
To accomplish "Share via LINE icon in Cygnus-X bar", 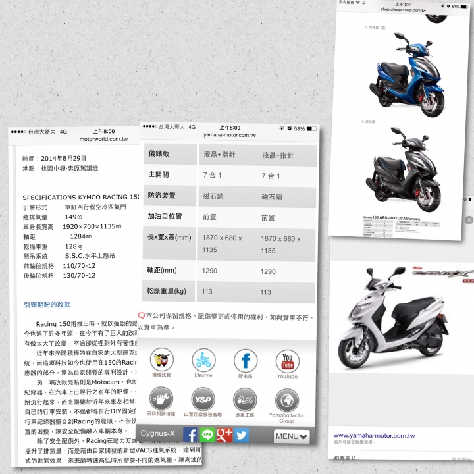I will [x=207, y=434].
